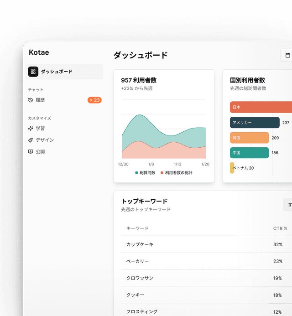The height and width of the screenshot is (316, 292).
Task: Click the キーワード column header
Action: pos(137,228)
